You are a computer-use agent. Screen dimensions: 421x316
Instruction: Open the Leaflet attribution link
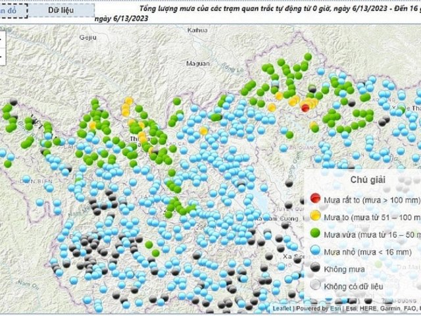283,308
